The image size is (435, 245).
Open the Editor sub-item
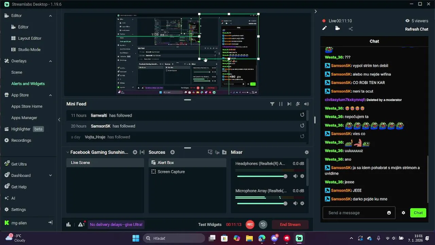coord(23,27)
